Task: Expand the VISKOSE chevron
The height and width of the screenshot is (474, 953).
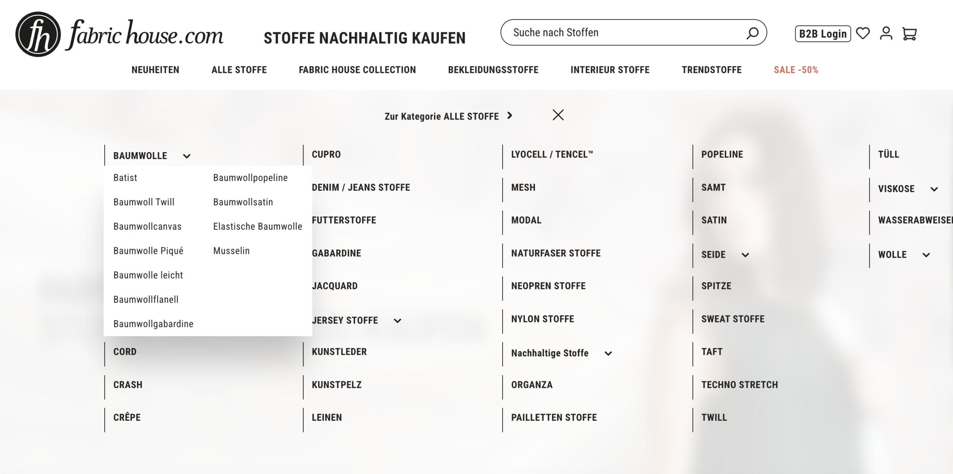Action: (934, 189)
